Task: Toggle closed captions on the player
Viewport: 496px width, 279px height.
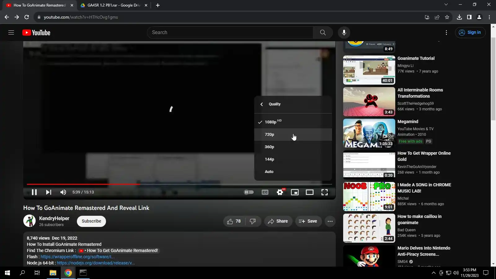Action: pyautogui.click(x=265, y=192)
